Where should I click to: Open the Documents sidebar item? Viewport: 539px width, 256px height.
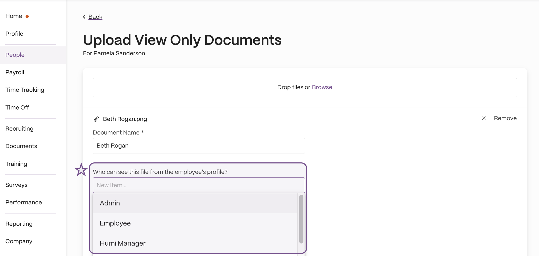tap(21, 146)
